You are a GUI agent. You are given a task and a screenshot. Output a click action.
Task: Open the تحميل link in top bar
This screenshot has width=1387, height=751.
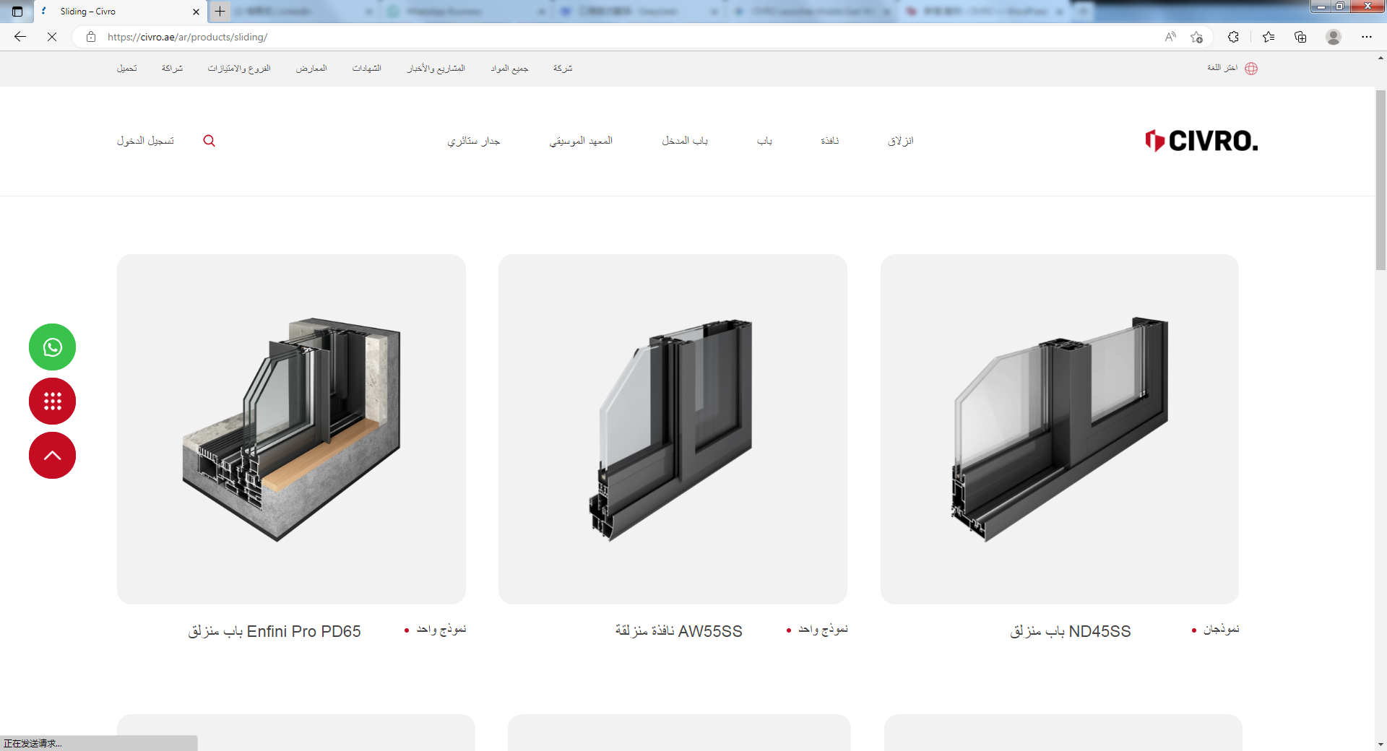(127, 69)
